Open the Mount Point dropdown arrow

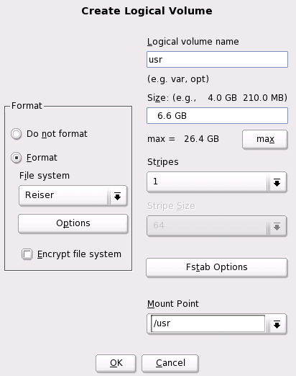pos(277,324)
